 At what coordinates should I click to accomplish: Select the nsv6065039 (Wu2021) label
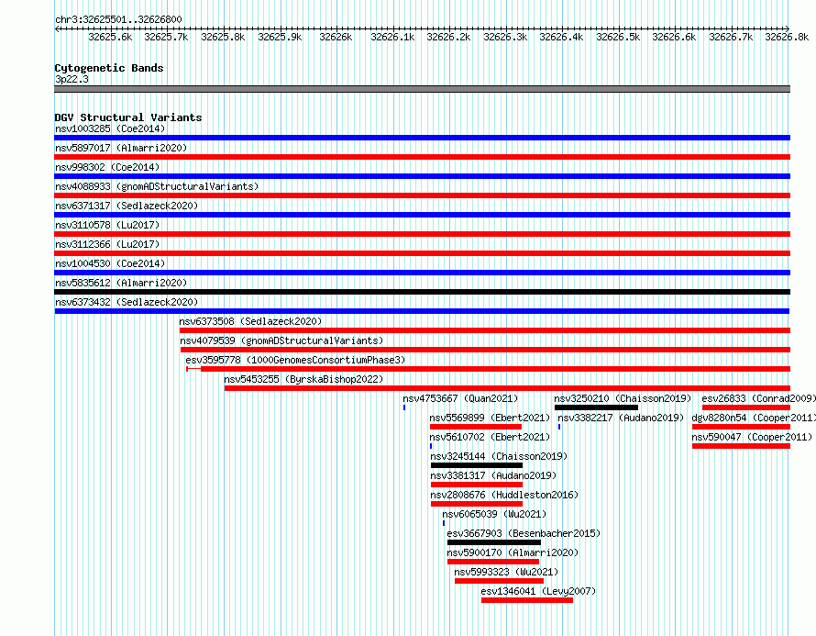tap(494, 514)
